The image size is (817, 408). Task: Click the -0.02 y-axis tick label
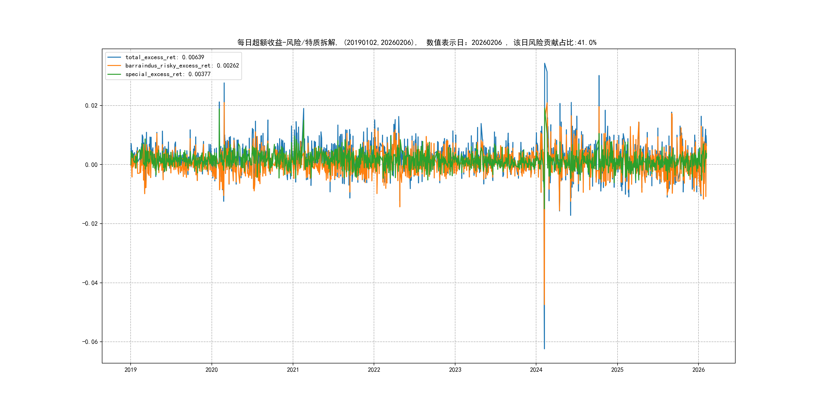coord(90,224)
